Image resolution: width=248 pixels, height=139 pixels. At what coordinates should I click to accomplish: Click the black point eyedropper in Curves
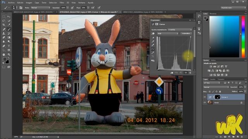[153, 38]
